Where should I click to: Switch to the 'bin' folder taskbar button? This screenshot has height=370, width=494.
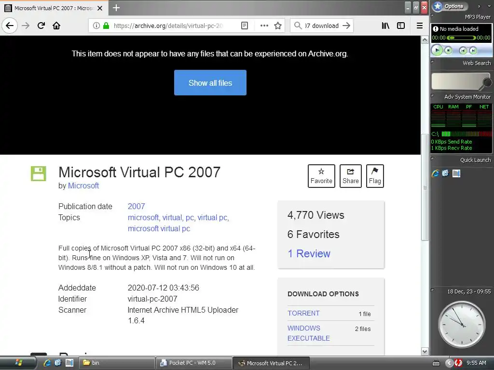pyautogui.click(x=116, y=363)
